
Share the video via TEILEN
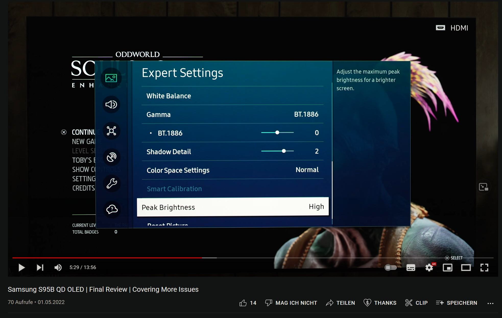point(340,303)
